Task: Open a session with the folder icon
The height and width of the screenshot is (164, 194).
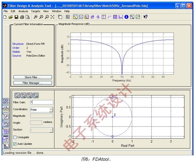Action: click(x=11, y=17)
